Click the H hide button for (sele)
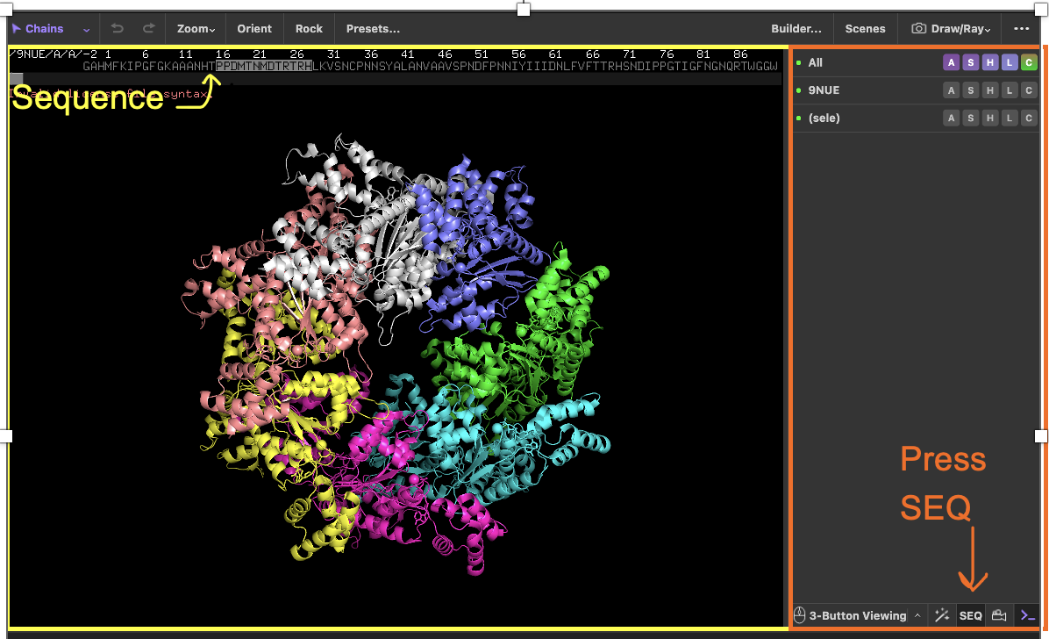Screen dimensions: 1049x639 pyautogui.click(x=990, y=118)
